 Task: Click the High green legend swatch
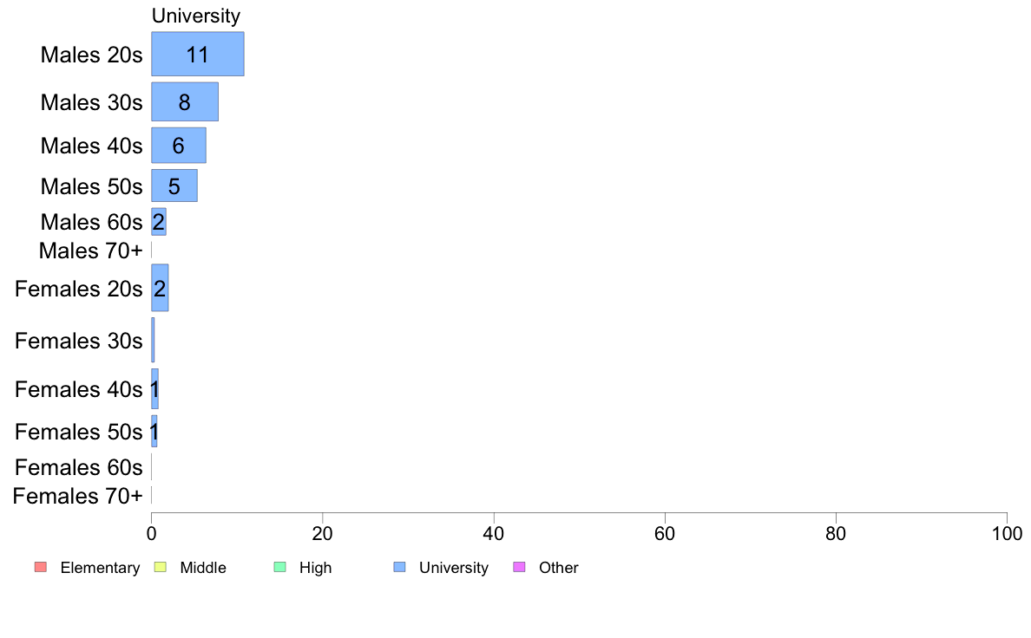click(279, 567)
